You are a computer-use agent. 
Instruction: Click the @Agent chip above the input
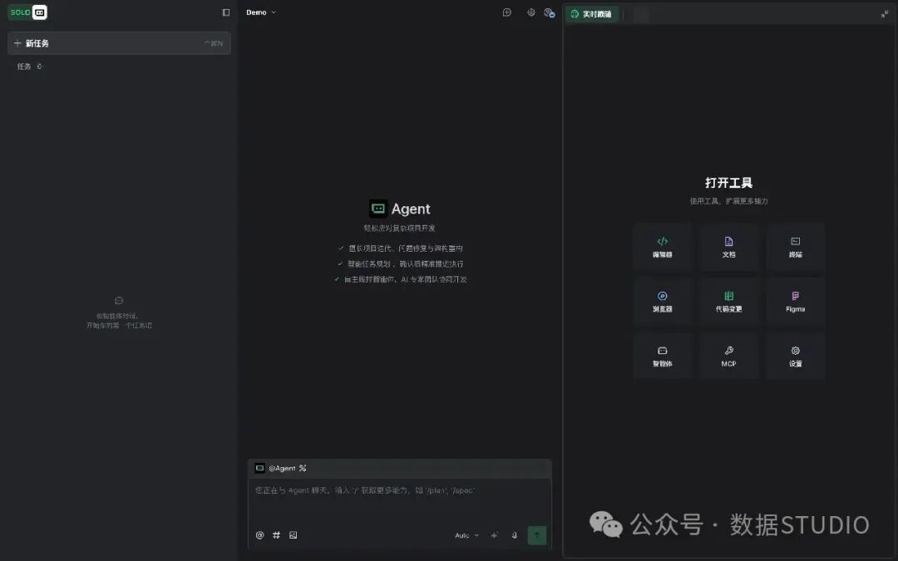(281, 468)
